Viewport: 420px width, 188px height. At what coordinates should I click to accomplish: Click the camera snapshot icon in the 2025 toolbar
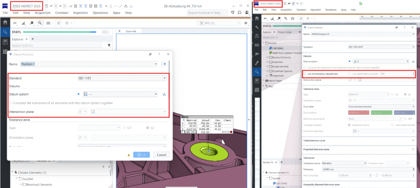[x=48, y=23]
